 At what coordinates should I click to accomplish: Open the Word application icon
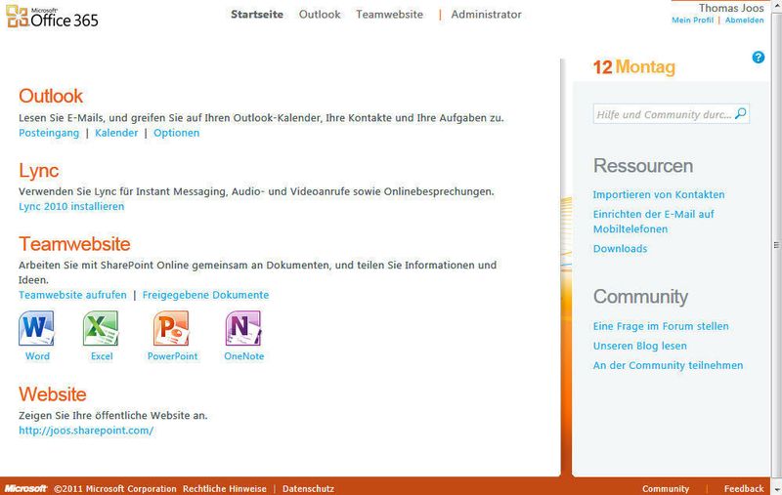click(36, 328)
